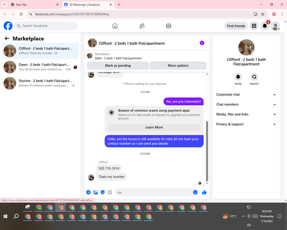The height and width of the screenshot is (230, 287).
Task: Open a new browser tab with plus
Action: pos(119,5)
